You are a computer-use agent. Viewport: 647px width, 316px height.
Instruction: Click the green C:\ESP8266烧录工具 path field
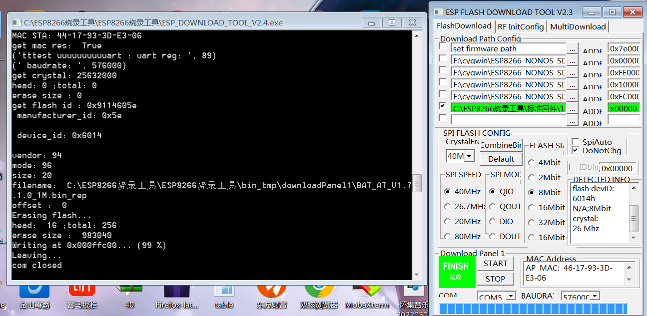[508, 108]
